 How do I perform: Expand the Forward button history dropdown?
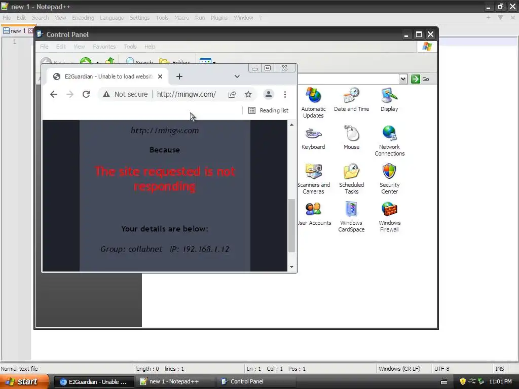(x=97, y=62)
